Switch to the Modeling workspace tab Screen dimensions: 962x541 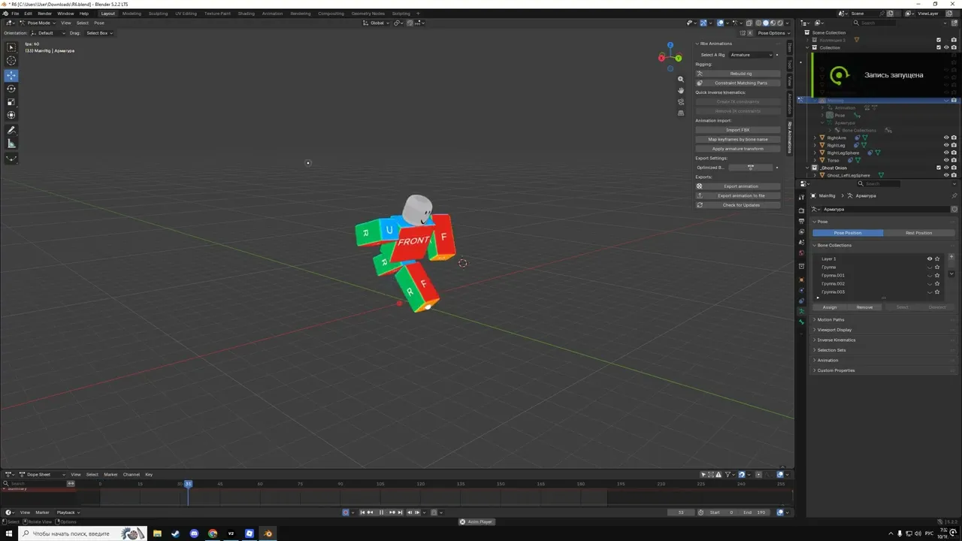coord(132,14)
